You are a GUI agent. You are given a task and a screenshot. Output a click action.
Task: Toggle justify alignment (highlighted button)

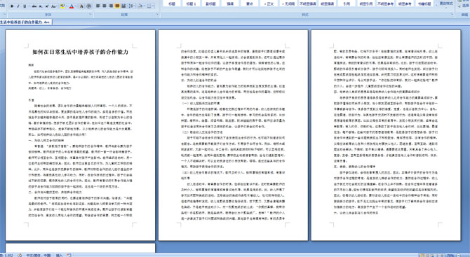[117, 6]
